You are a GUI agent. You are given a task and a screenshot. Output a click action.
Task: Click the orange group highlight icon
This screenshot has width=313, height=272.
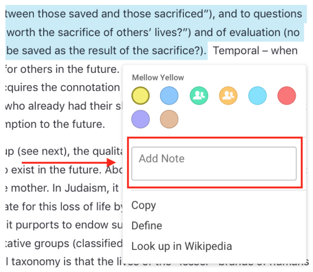[228, 95]
